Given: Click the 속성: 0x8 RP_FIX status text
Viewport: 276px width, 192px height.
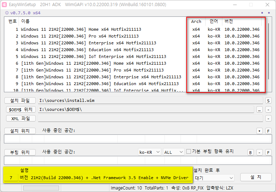Looking at the screenshot, I should click(187, 188).
